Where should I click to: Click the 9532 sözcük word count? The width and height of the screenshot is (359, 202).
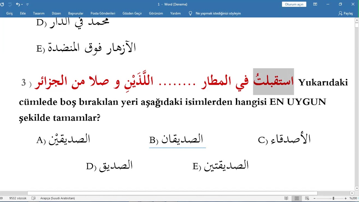[18, 198]
